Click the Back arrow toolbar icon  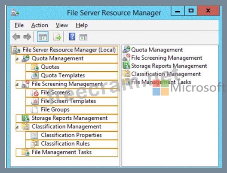click(x=16, y=37)
